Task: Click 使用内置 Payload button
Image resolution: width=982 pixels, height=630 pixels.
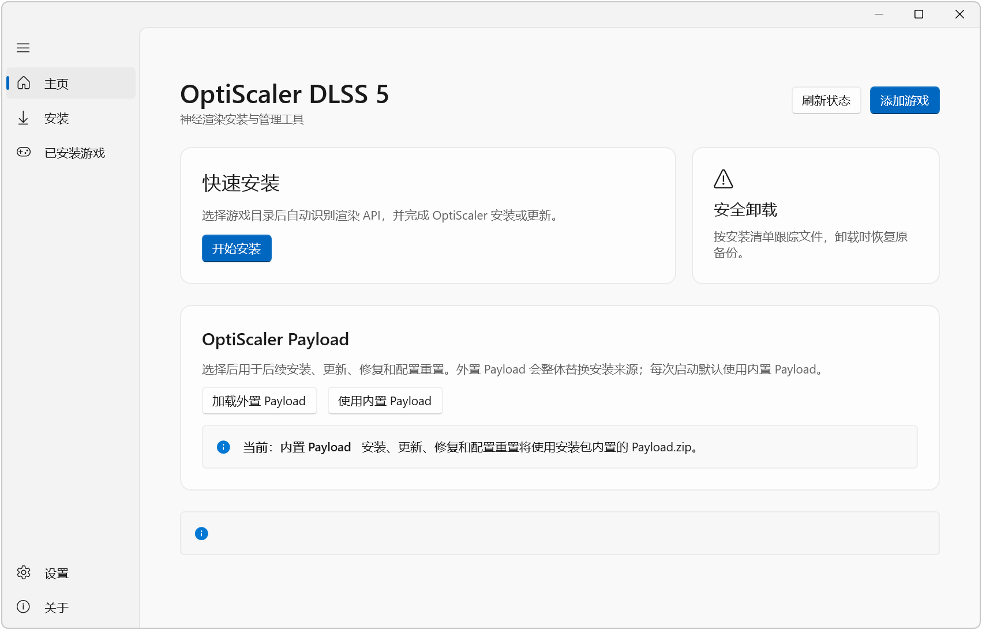Action: click(385, 401)
